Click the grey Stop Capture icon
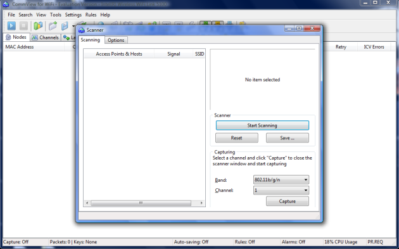 pos(23,26)
